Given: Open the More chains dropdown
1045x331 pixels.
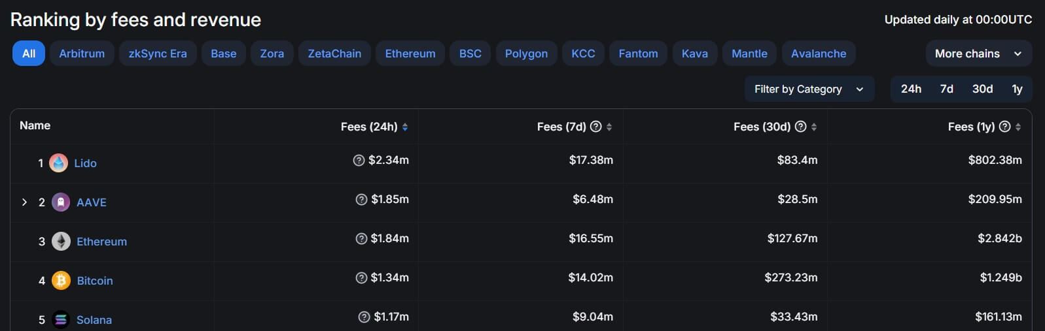Looking at the screenshot, I should point(978,54).
